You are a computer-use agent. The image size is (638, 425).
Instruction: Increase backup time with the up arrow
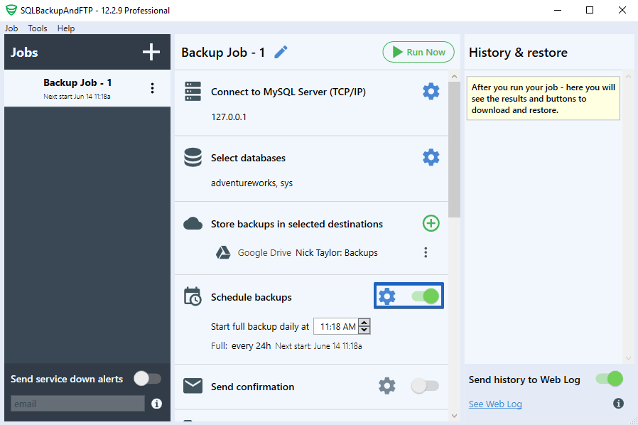pyautogui.click(x=364, y=323)
